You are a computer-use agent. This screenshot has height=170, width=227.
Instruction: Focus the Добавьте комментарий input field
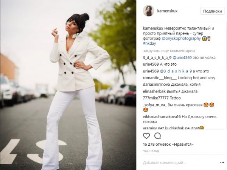[x=181, y=162]
